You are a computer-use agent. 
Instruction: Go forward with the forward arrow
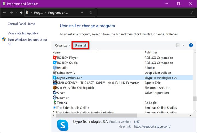click(x=11, y=13)
